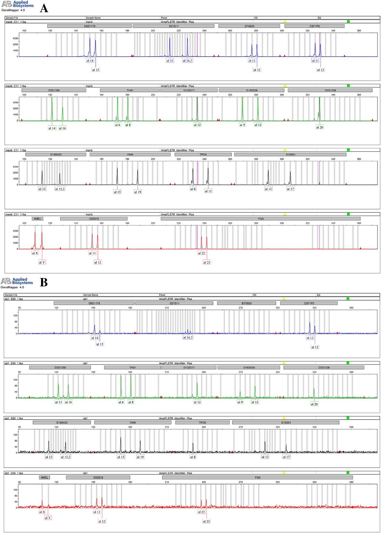Select the D16S539 locus bar in panel A
381x533 pixels.
click(251, 90)
